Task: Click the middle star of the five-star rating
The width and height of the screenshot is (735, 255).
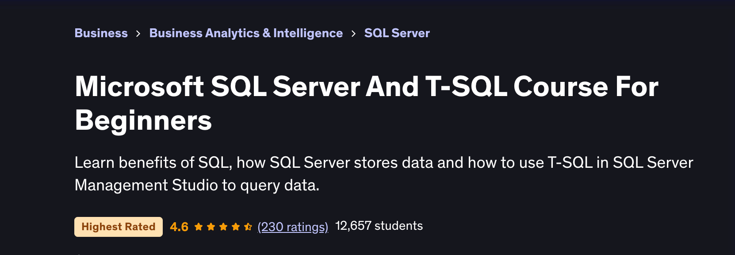Action: 223,226
